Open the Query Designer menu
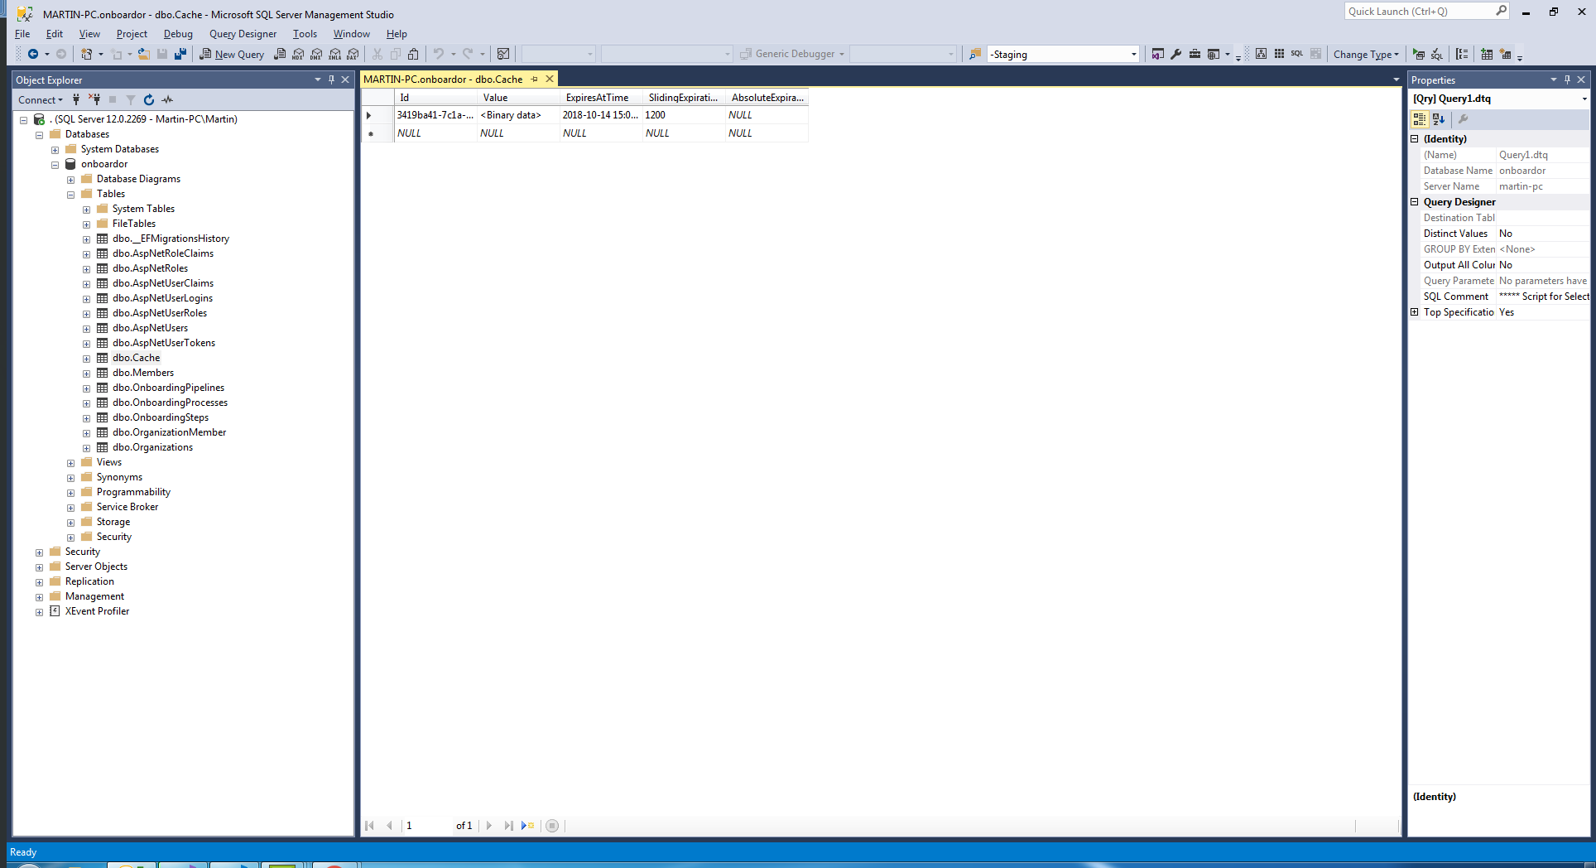Screen dimensions: 1596x868 pyautogui.click(x=242, y=34)
